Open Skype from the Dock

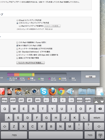44,91
